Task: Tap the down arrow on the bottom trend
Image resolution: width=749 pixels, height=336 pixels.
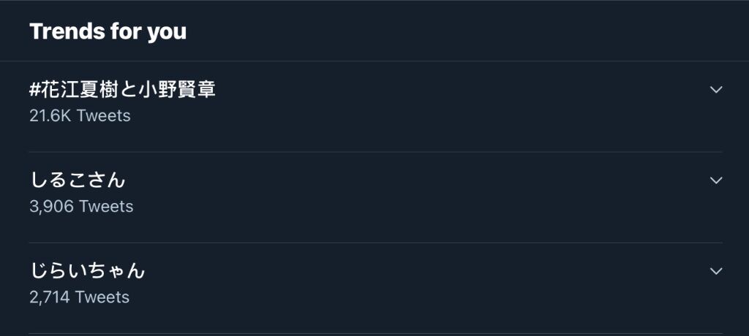Action: 715,270
